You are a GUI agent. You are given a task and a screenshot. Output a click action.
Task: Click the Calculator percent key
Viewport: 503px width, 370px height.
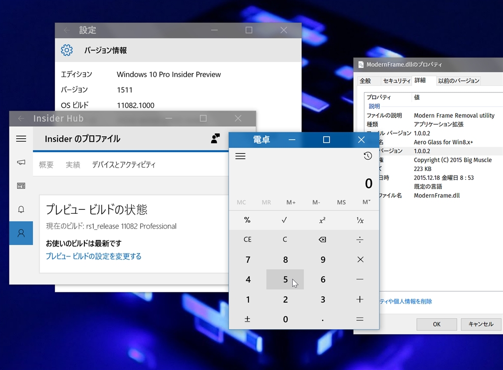[248, 220]
